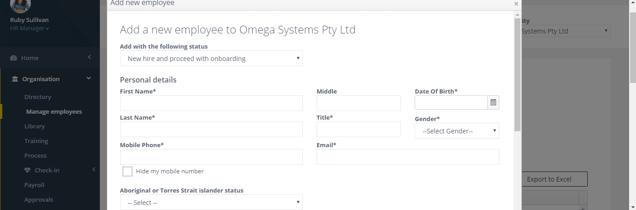The height and width of the screenshot is (210, 636).
Task: Click the First Name input field
Action: 211,103
